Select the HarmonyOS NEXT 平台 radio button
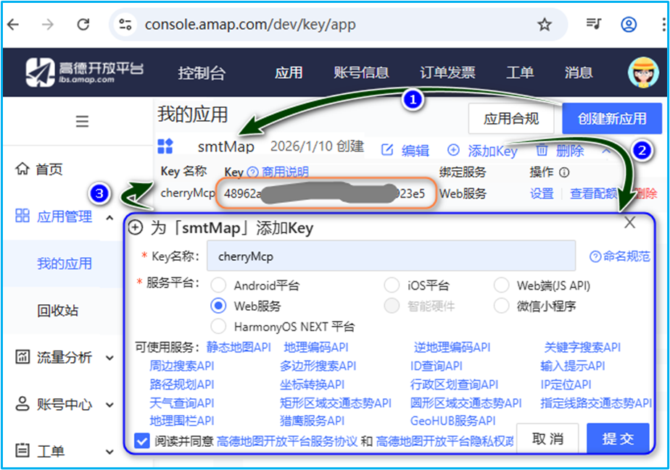 [218, 326]
